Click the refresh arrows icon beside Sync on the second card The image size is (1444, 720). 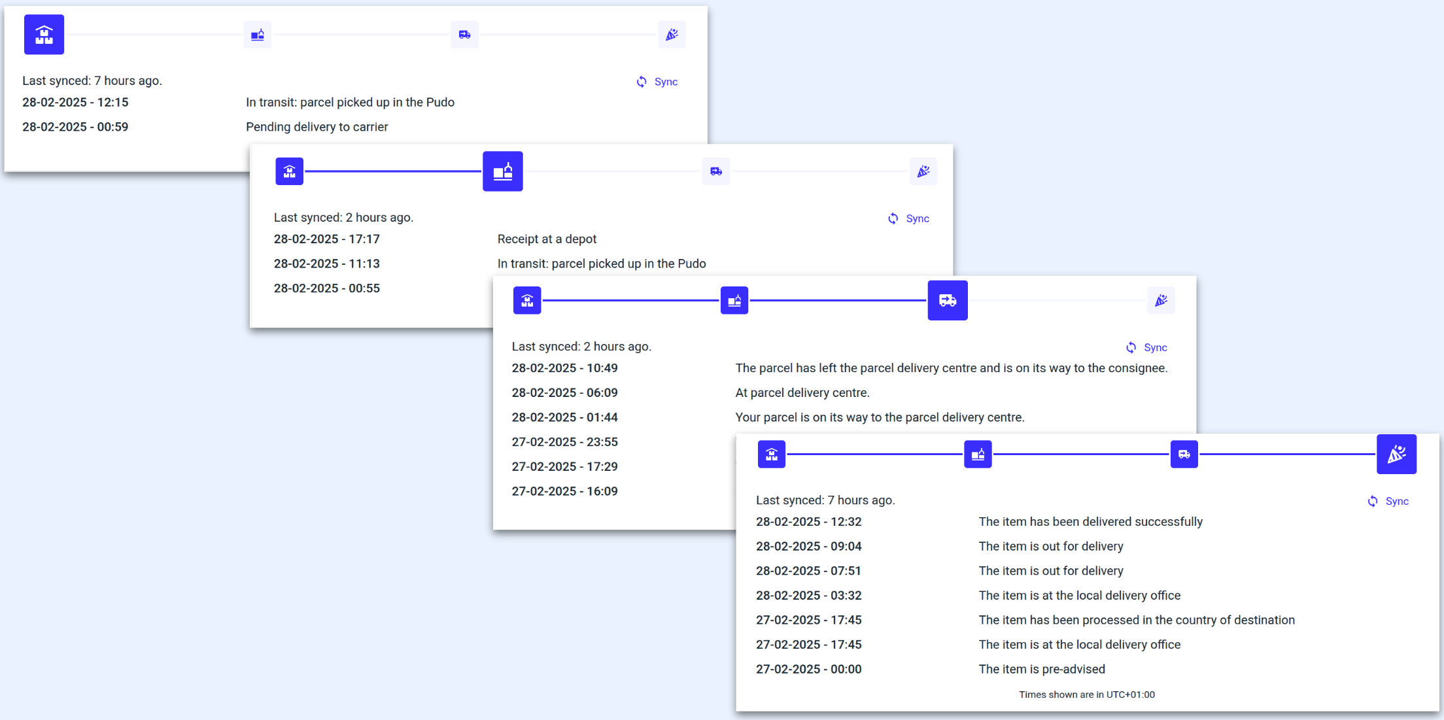tap(893, 218)
